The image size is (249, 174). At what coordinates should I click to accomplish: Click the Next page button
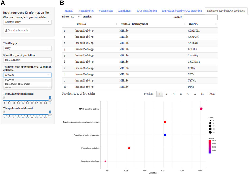(212, 94)
